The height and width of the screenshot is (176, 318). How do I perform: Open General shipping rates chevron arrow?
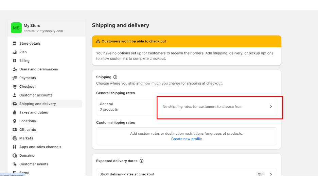click(x=271, y=107)
